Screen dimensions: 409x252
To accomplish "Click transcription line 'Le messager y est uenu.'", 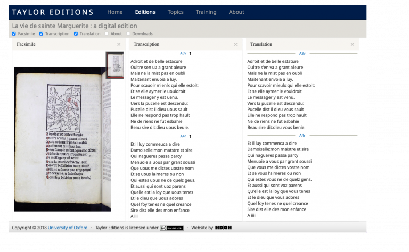I will 154,97.
